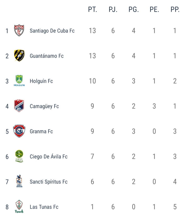Select the Sancti Spíritus Fc rooster crest
This screenshot has height=222, width=188.
[19, 181]
